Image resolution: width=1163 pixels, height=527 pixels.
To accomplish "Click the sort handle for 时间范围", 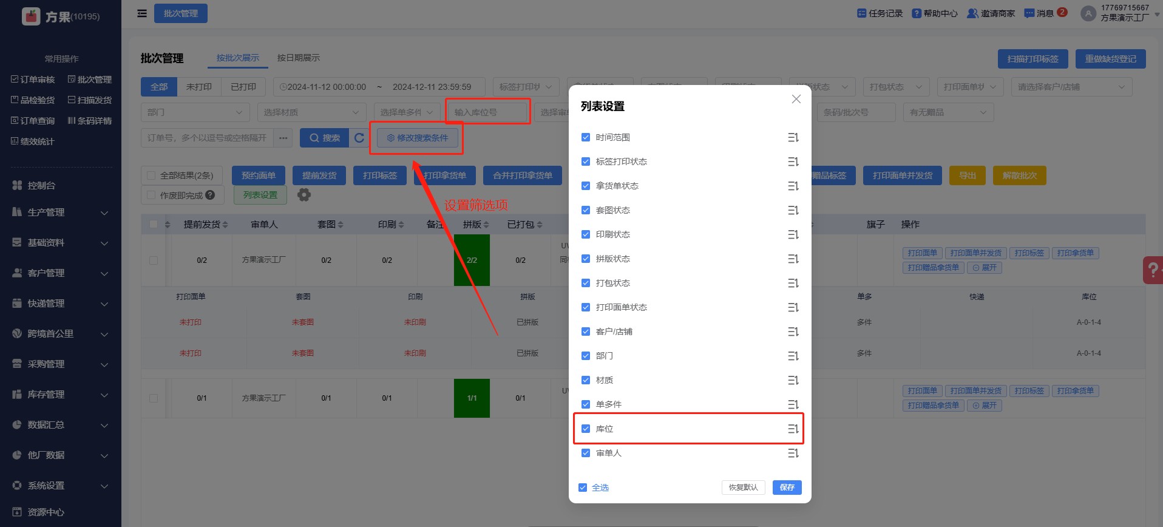I will 793,137.
